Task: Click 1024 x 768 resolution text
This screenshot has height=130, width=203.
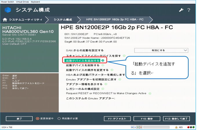Action: coord(7,127)
